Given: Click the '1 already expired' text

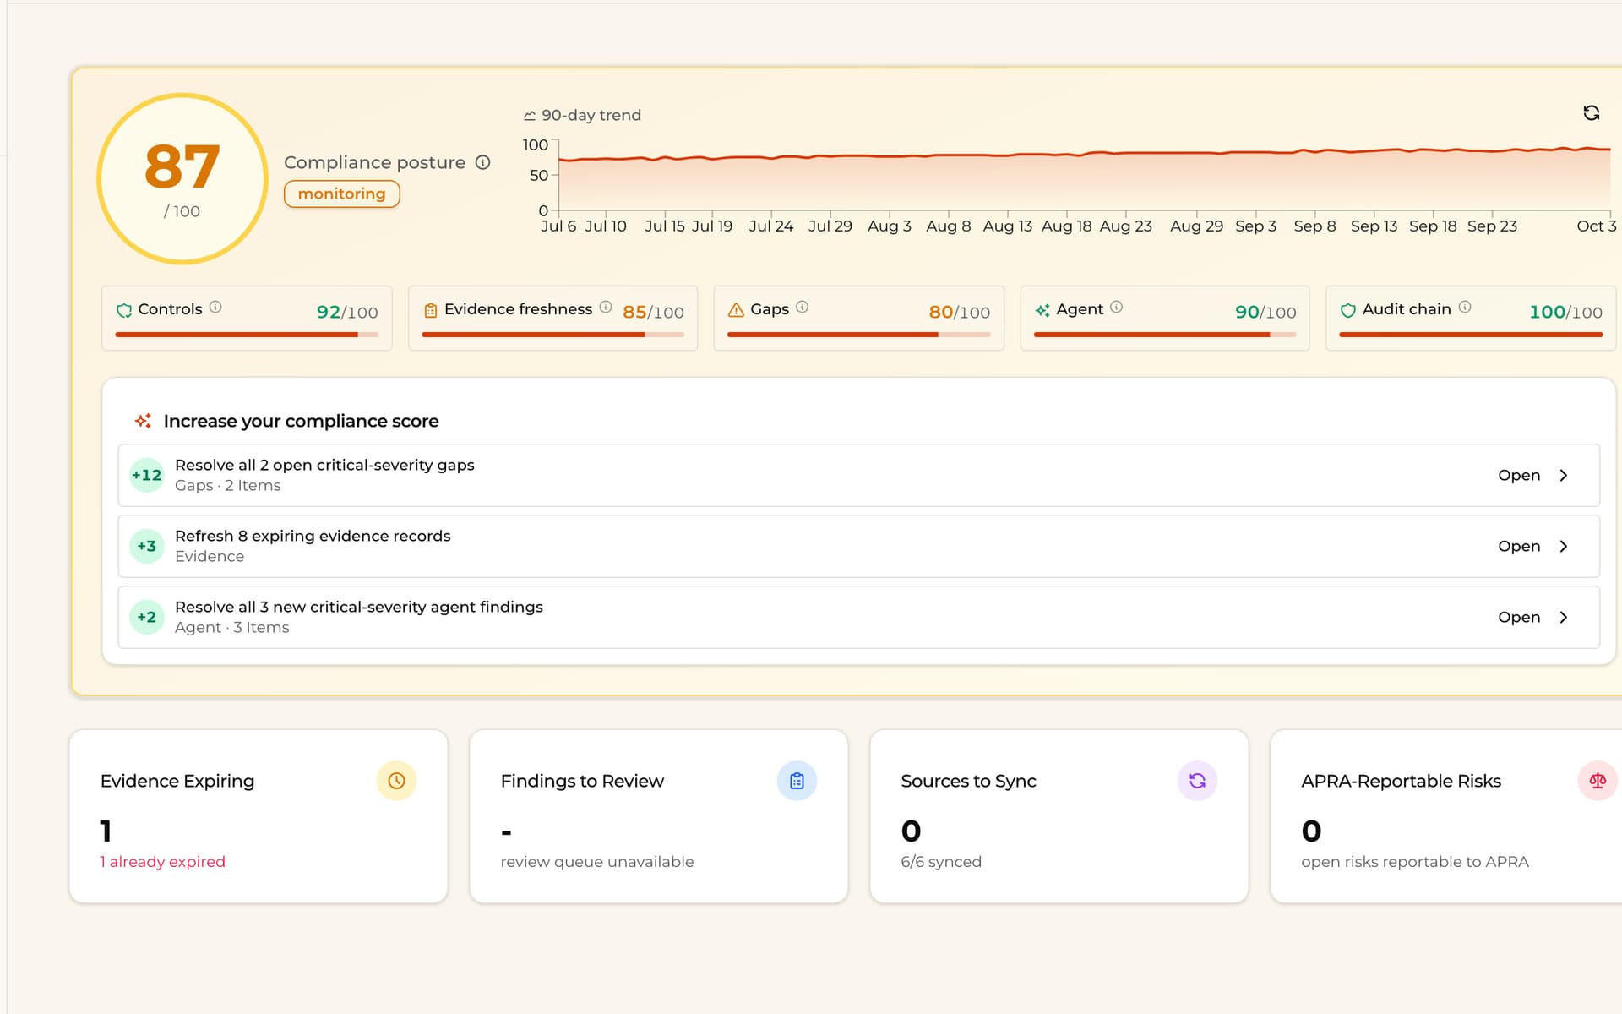Looking at the screenshot, I should point(162,862).
